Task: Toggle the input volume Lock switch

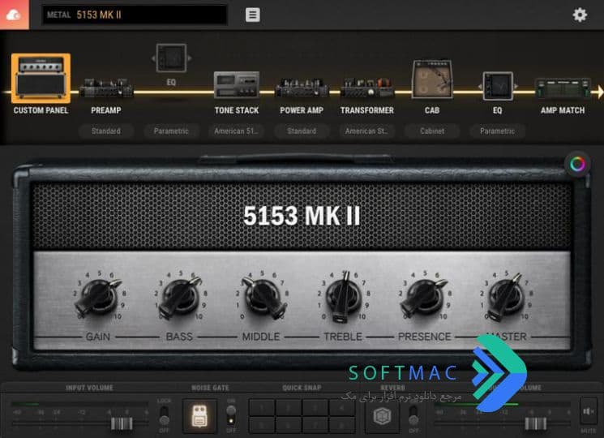Action: (x=164, y=415)
